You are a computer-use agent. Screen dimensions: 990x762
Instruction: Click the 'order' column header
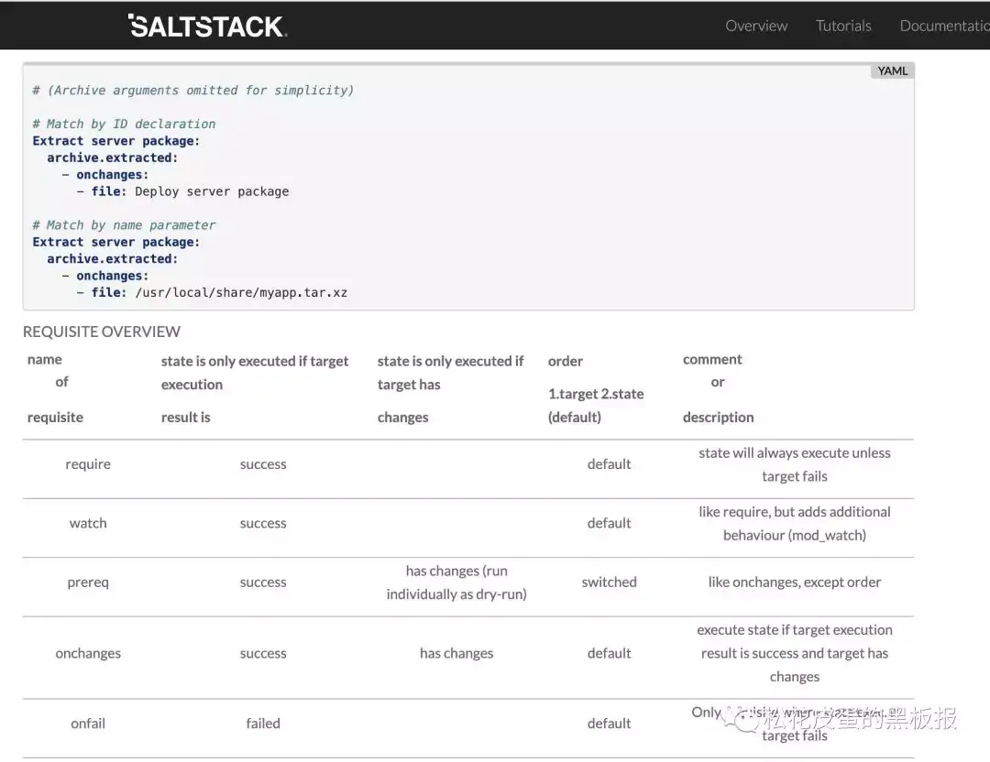pyautogui.click(x=566, y=361)
